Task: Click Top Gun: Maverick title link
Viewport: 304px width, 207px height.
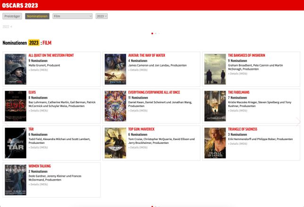Action: click(141, 129)
